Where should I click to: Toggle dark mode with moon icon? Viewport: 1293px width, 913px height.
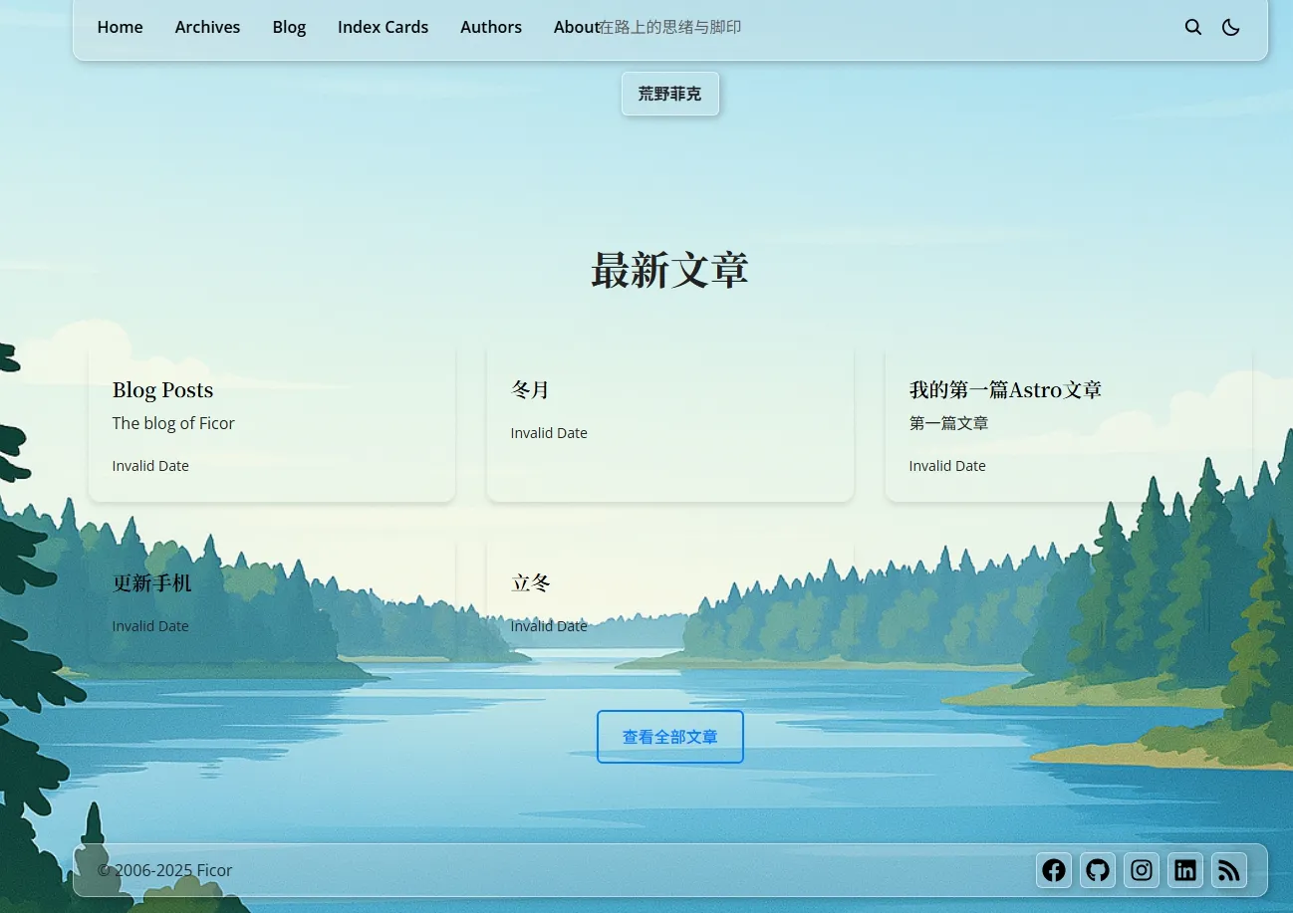coord(1230,28)
